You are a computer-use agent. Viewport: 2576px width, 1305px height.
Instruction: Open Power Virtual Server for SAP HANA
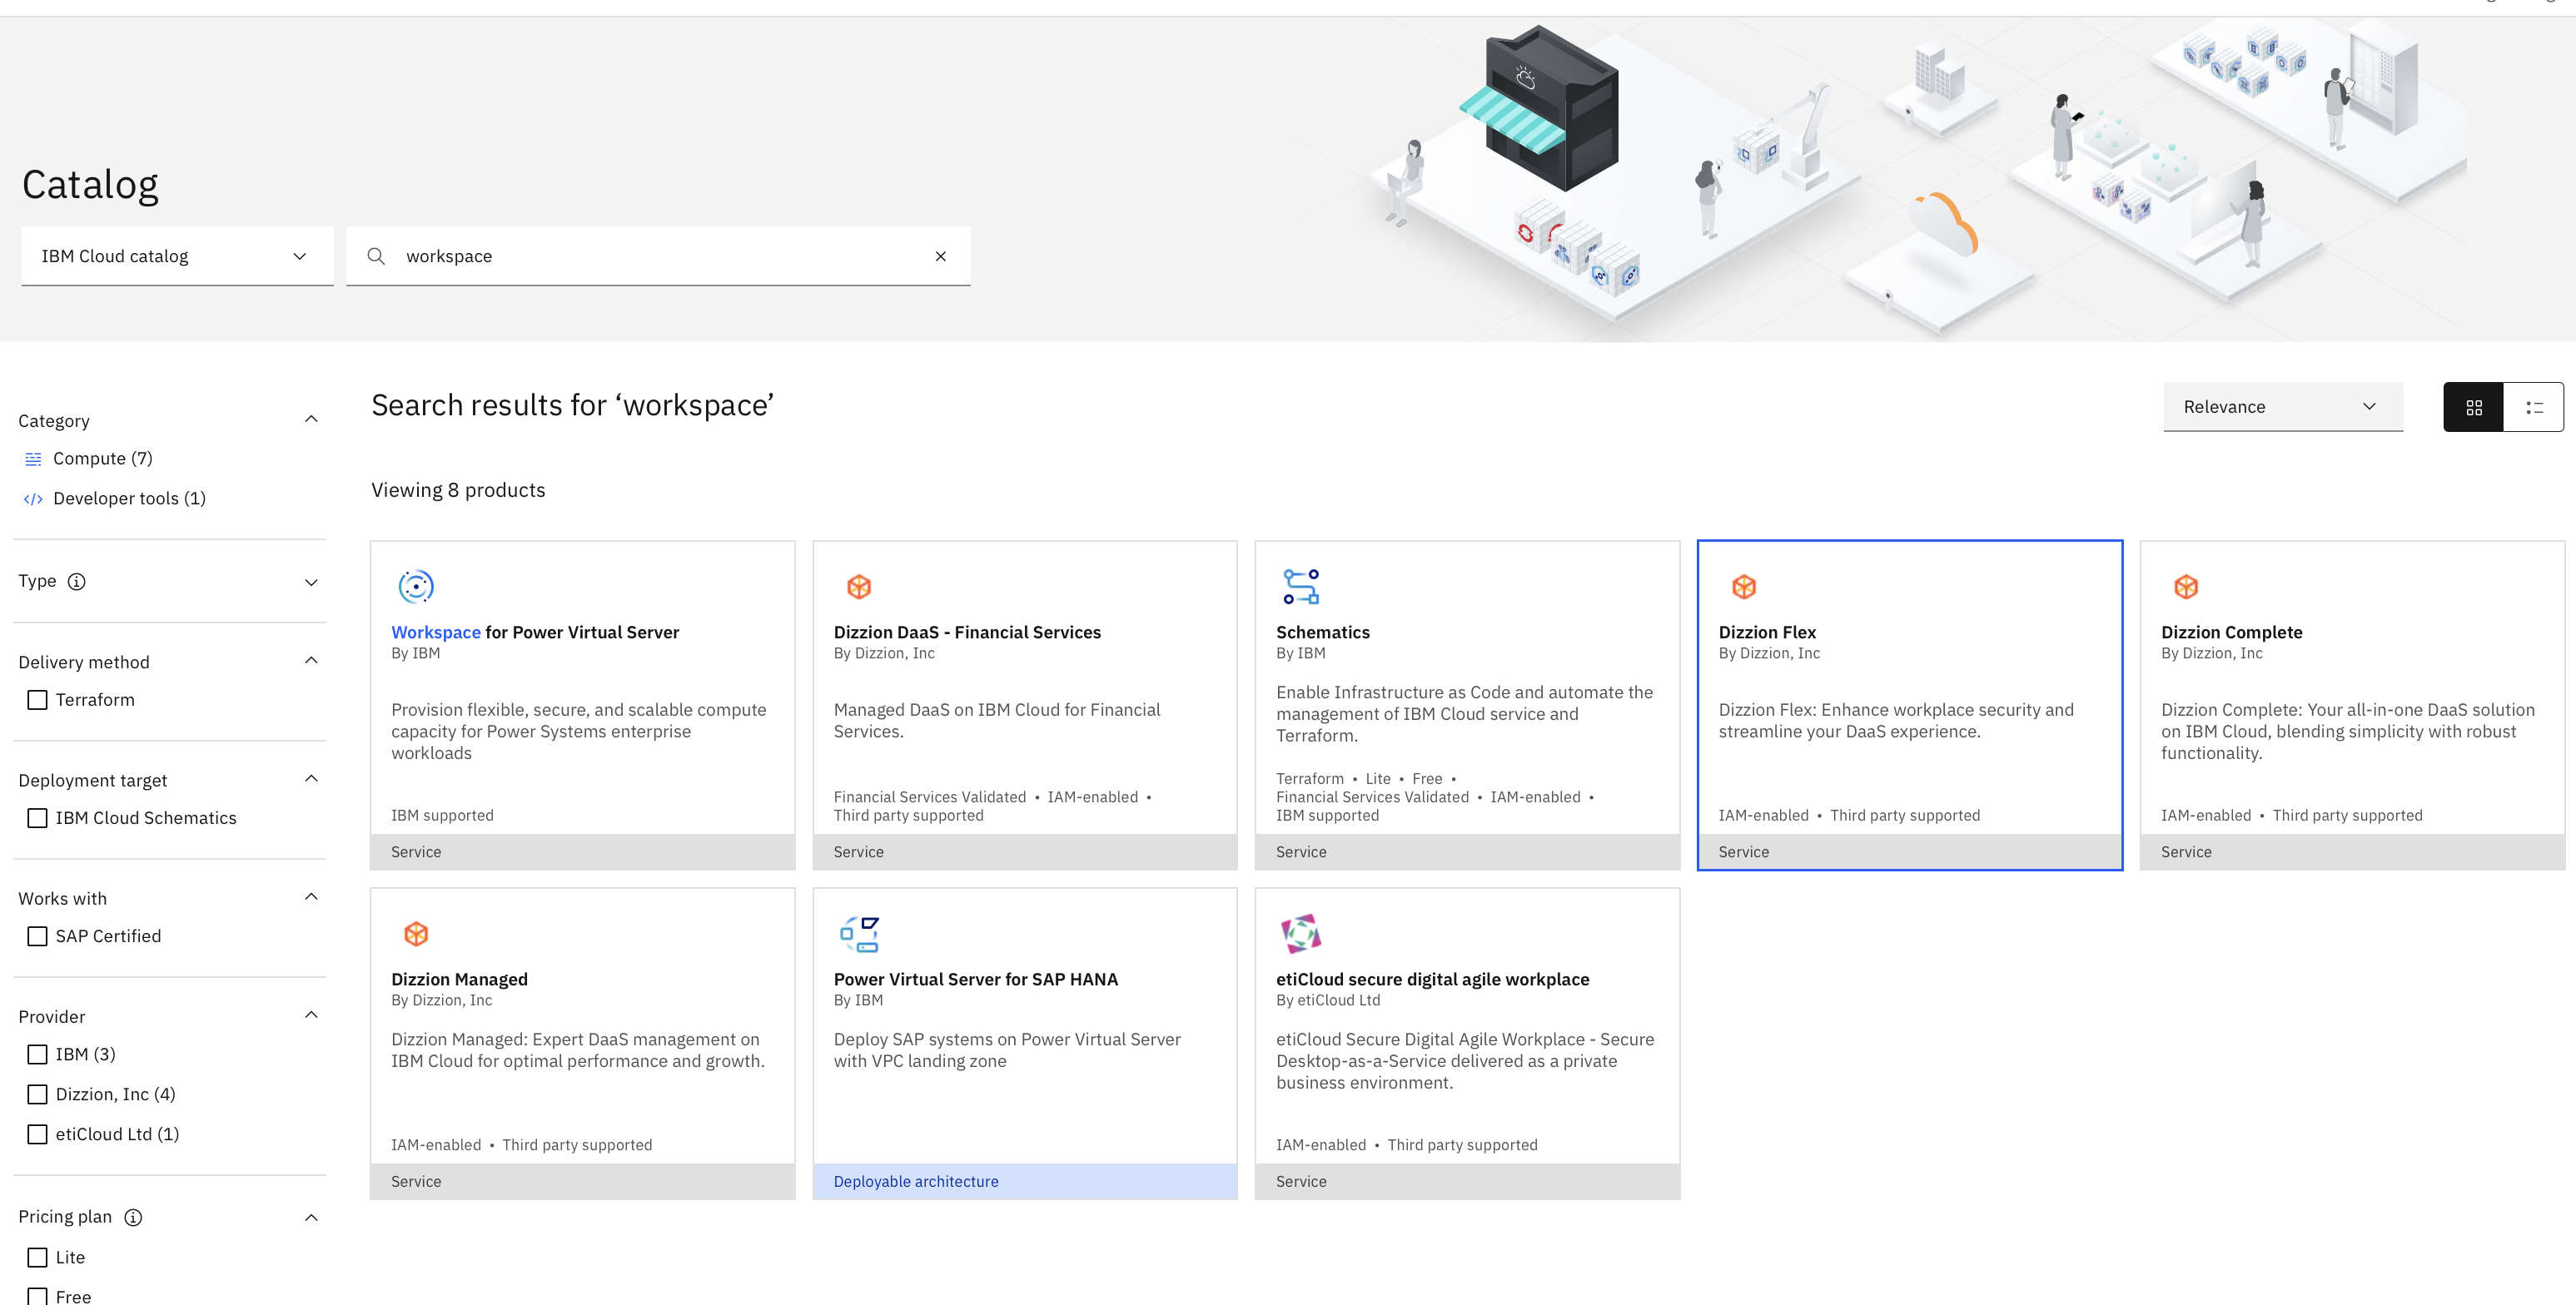point(976,979)
